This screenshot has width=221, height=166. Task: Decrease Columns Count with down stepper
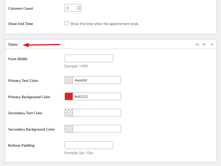(79, 9)
